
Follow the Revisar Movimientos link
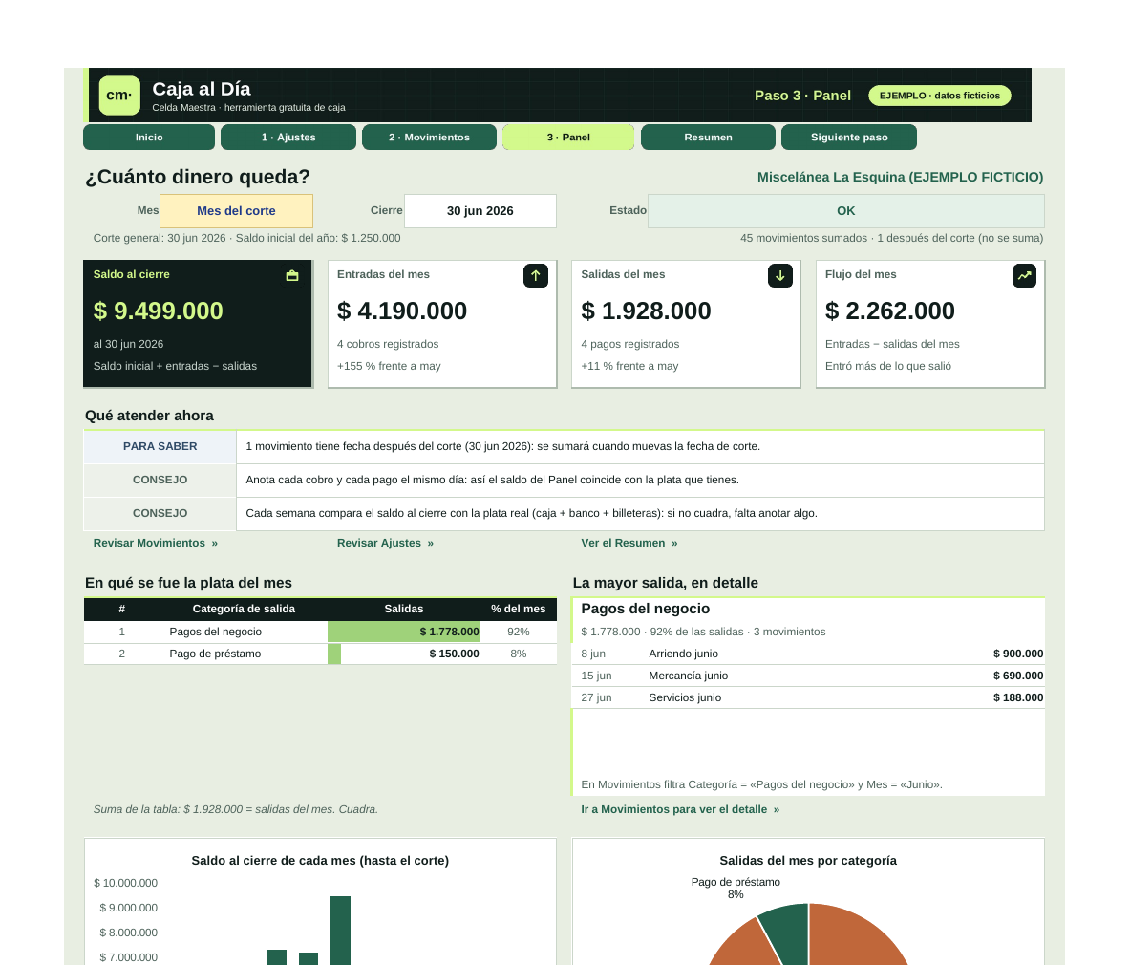click(x=155, y=543)
